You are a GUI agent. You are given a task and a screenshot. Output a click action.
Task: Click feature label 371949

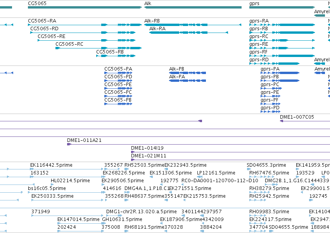point(41,212)
